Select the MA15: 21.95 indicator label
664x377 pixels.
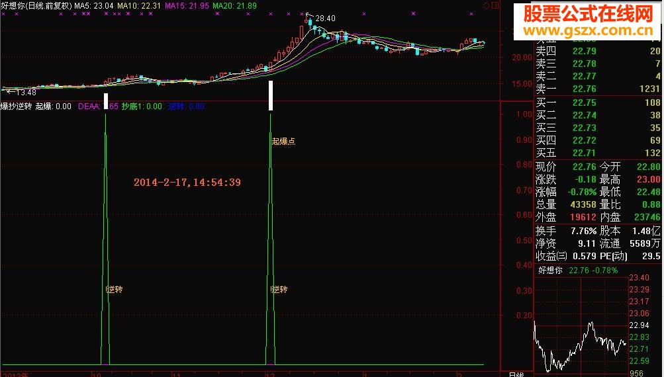pyautogui.click(x=187, y=6)
